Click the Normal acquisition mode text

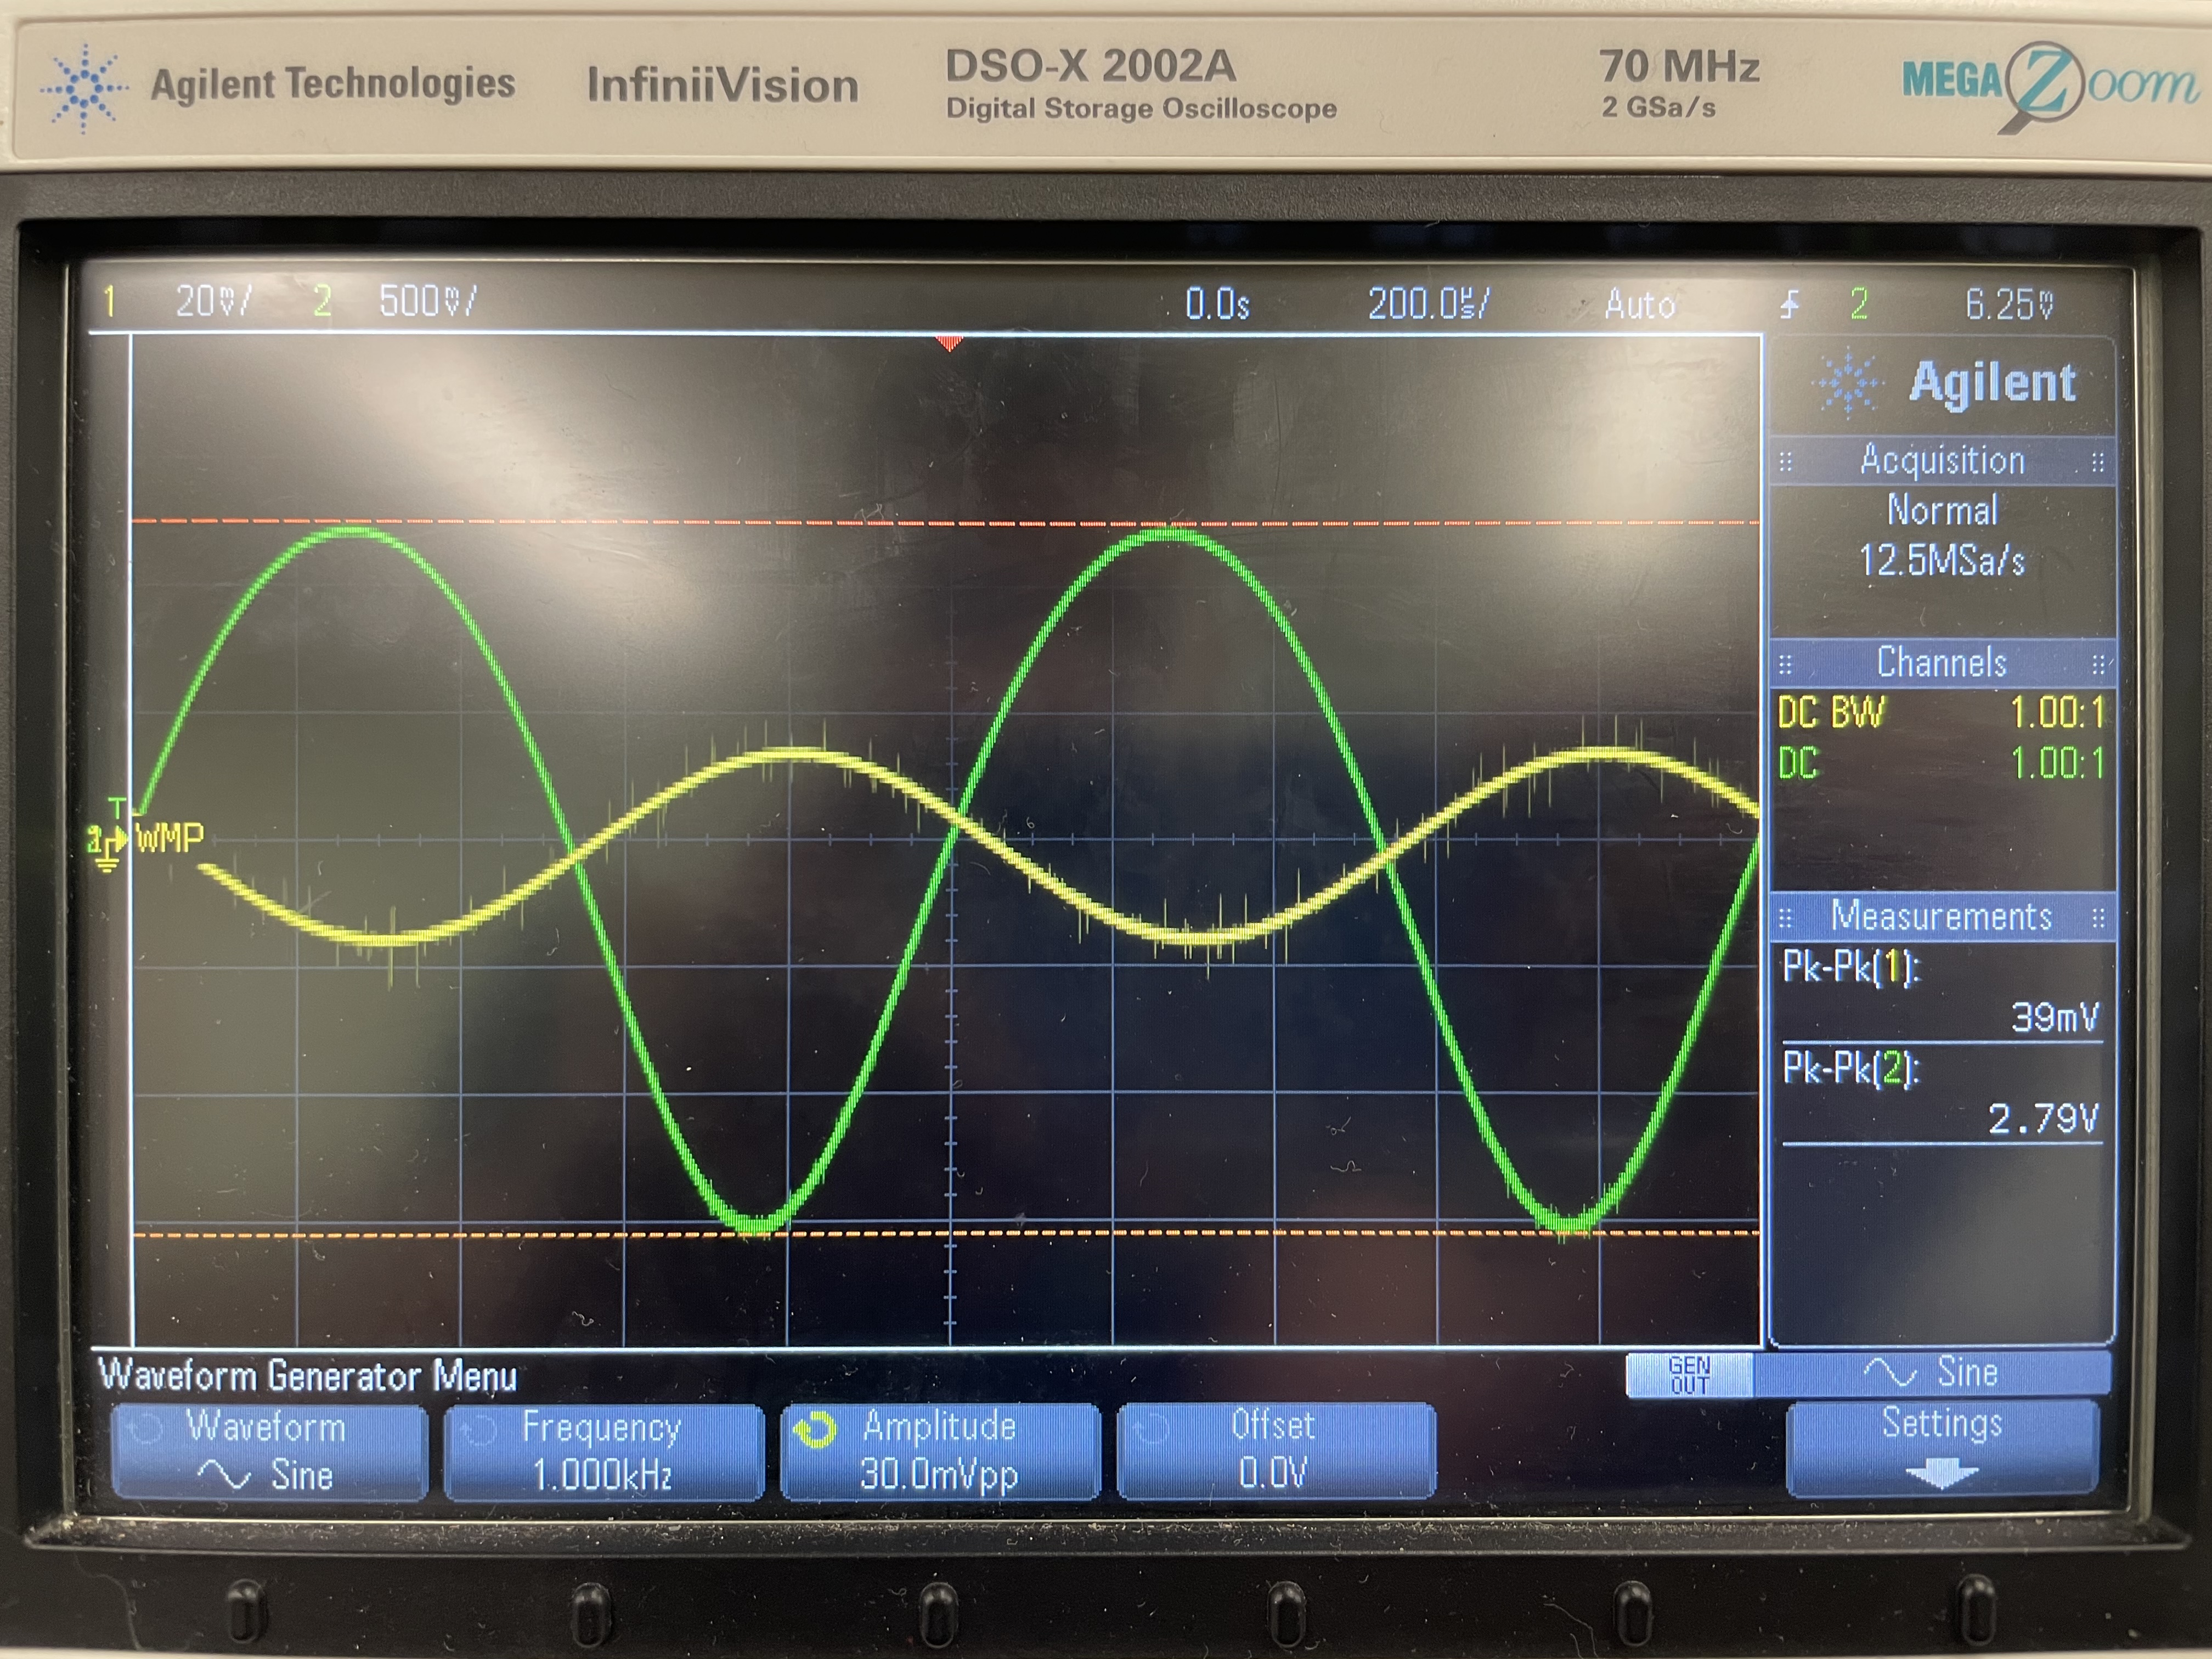1942,511
